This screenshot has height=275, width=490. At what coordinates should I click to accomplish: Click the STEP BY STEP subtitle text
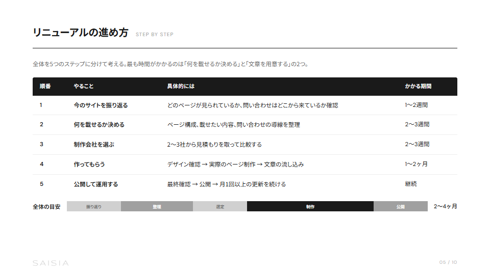point(155,35)
